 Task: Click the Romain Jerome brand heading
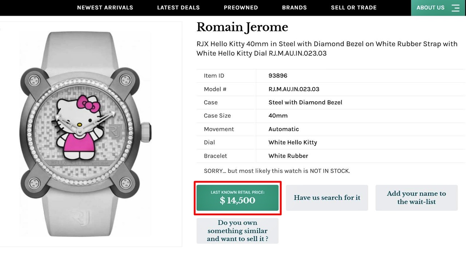(242, 27)
